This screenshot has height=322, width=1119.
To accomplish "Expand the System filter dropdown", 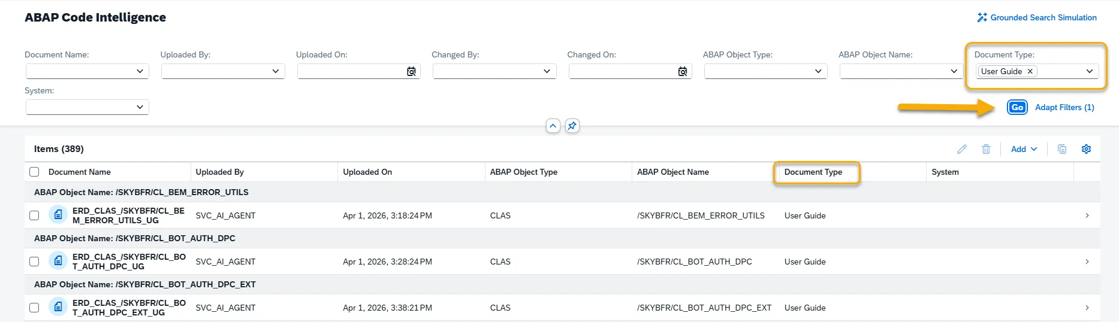I will coord(140,107).
